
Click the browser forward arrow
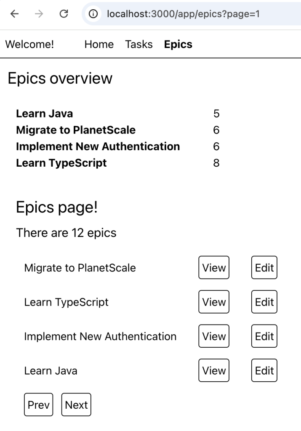click(x=38, y=14)
